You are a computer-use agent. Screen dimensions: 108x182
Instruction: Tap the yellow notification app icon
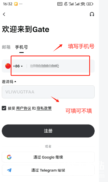coord(16,4)
